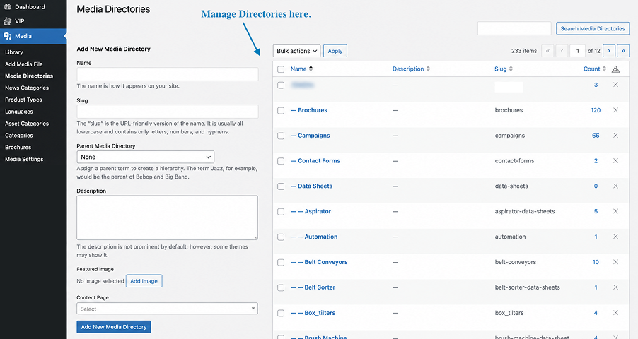Open the Parent Media Directory dropdown
This screenshot has width=638, height=339.
tap(145, 157)
